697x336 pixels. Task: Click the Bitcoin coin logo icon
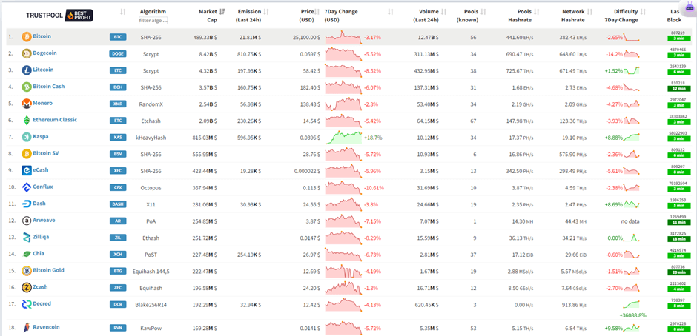click(x=27, y=37)
